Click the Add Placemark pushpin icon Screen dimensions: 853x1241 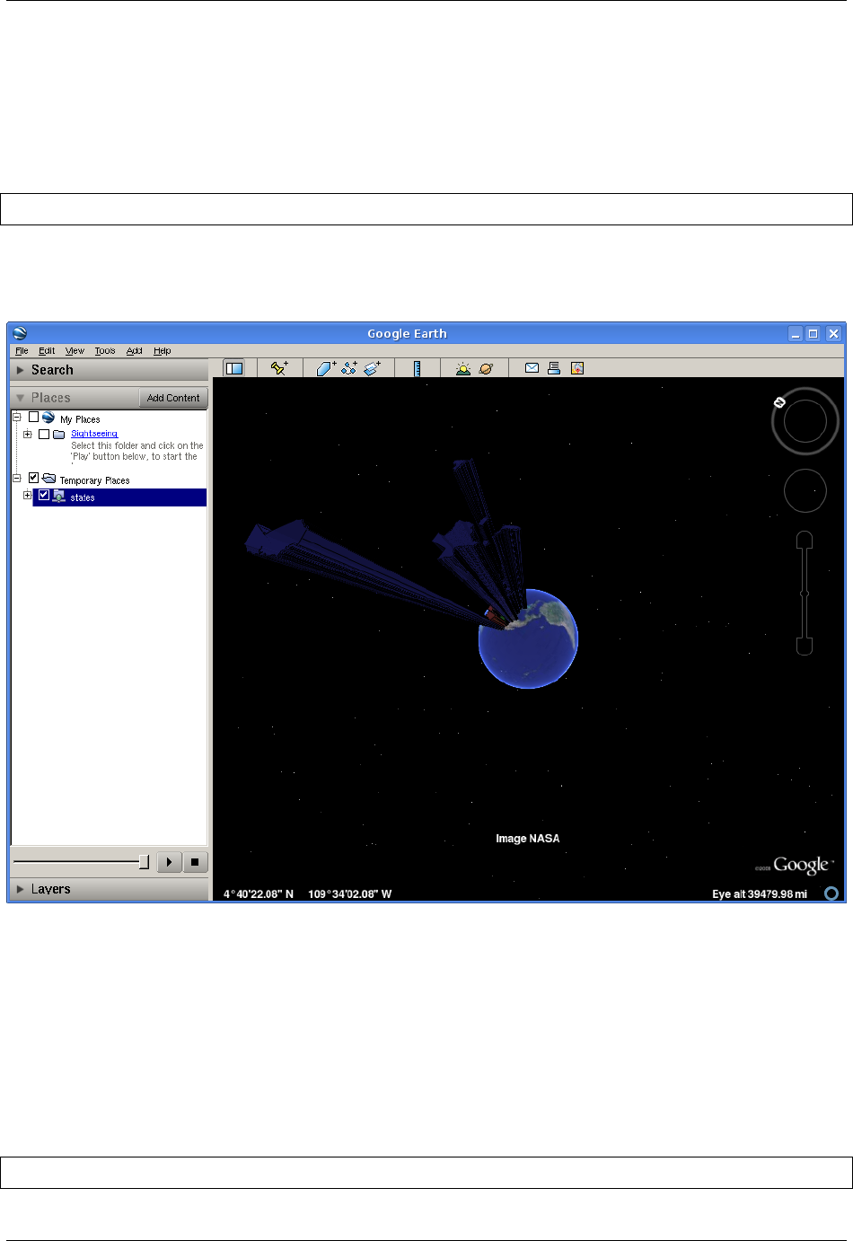pyautogui.click(x=279, y=368)
